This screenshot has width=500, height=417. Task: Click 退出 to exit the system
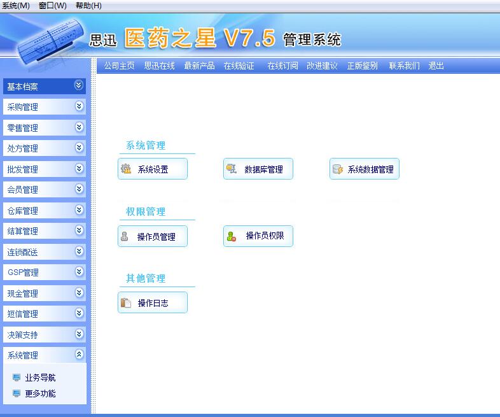436,66
